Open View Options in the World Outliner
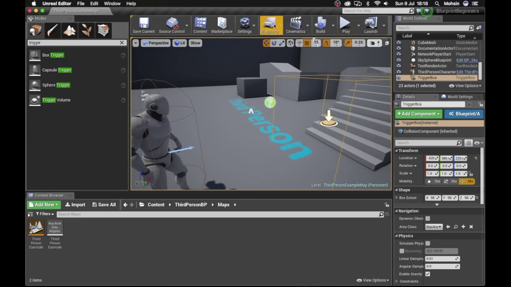511x287 pixels. click(x=467, y=85)
